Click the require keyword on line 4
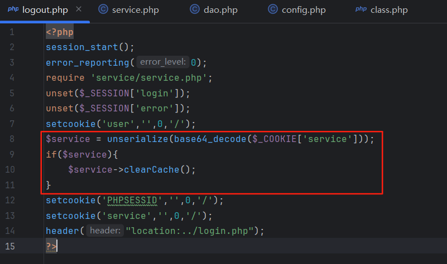The width and height of the screenshot is (447, 264). click(x=65, y=77)
